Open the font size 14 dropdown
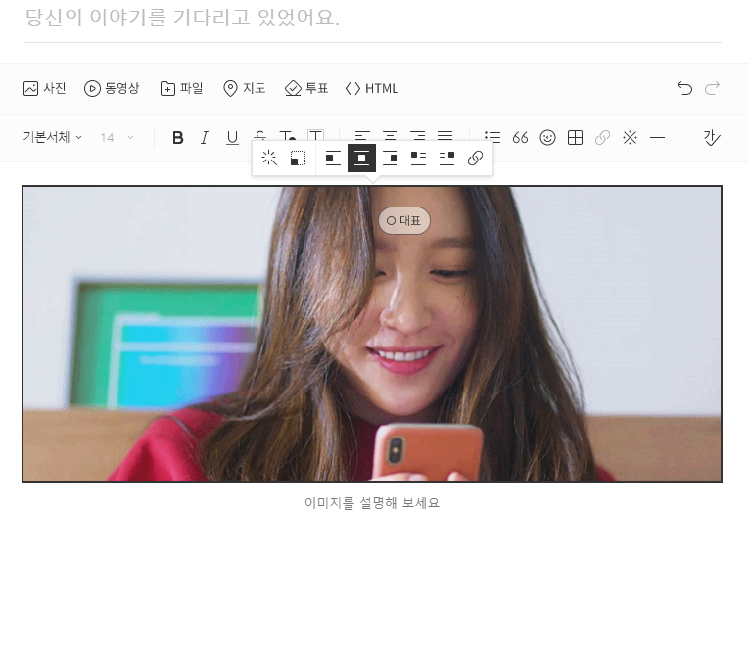 117,138
